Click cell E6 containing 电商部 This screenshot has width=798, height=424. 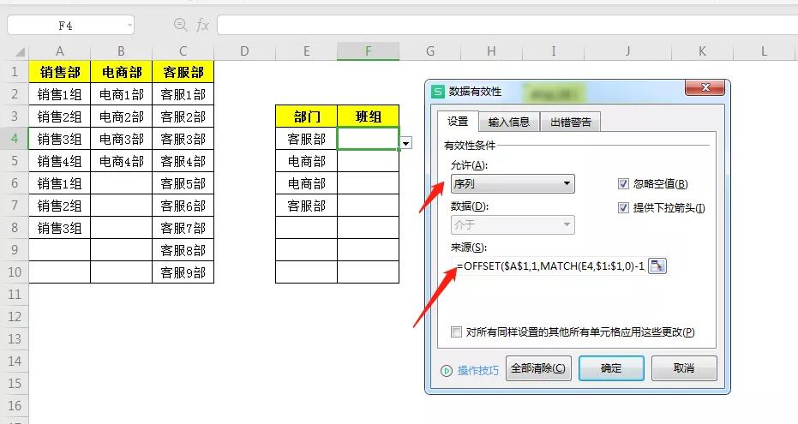[x=306, y=183]
